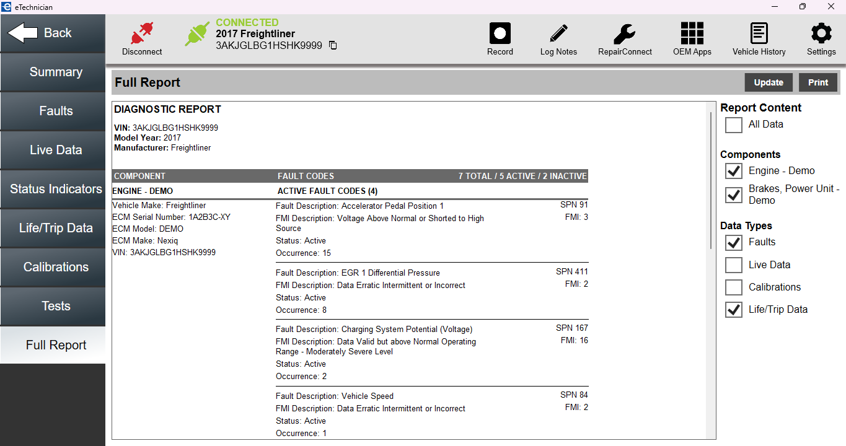
Task: Open RepairConnect wrench icon
Action: tap(625, 33)
